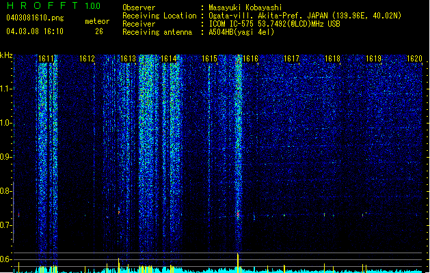430x273 pixels.
Task: Click the 1620 time marker
Action: (x=414, y=59)
